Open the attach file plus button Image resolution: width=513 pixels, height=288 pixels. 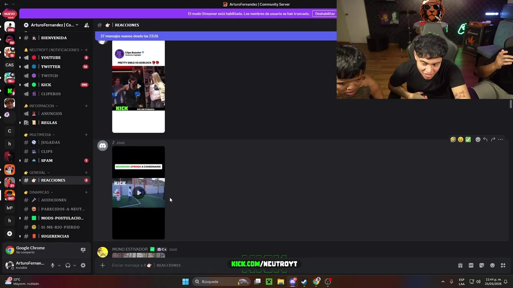click(x=103, y=265)
